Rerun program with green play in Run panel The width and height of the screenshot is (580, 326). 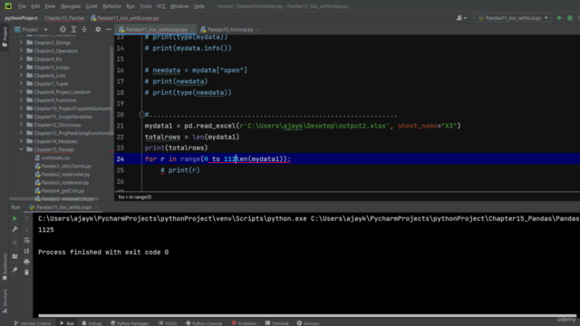(14, 218)
